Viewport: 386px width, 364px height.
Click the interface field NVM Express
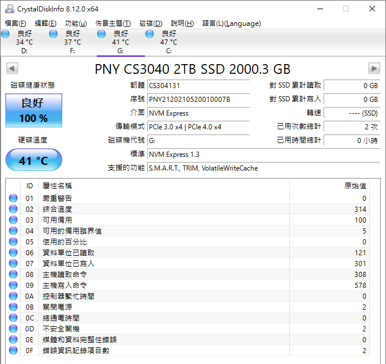pos(198,113)
